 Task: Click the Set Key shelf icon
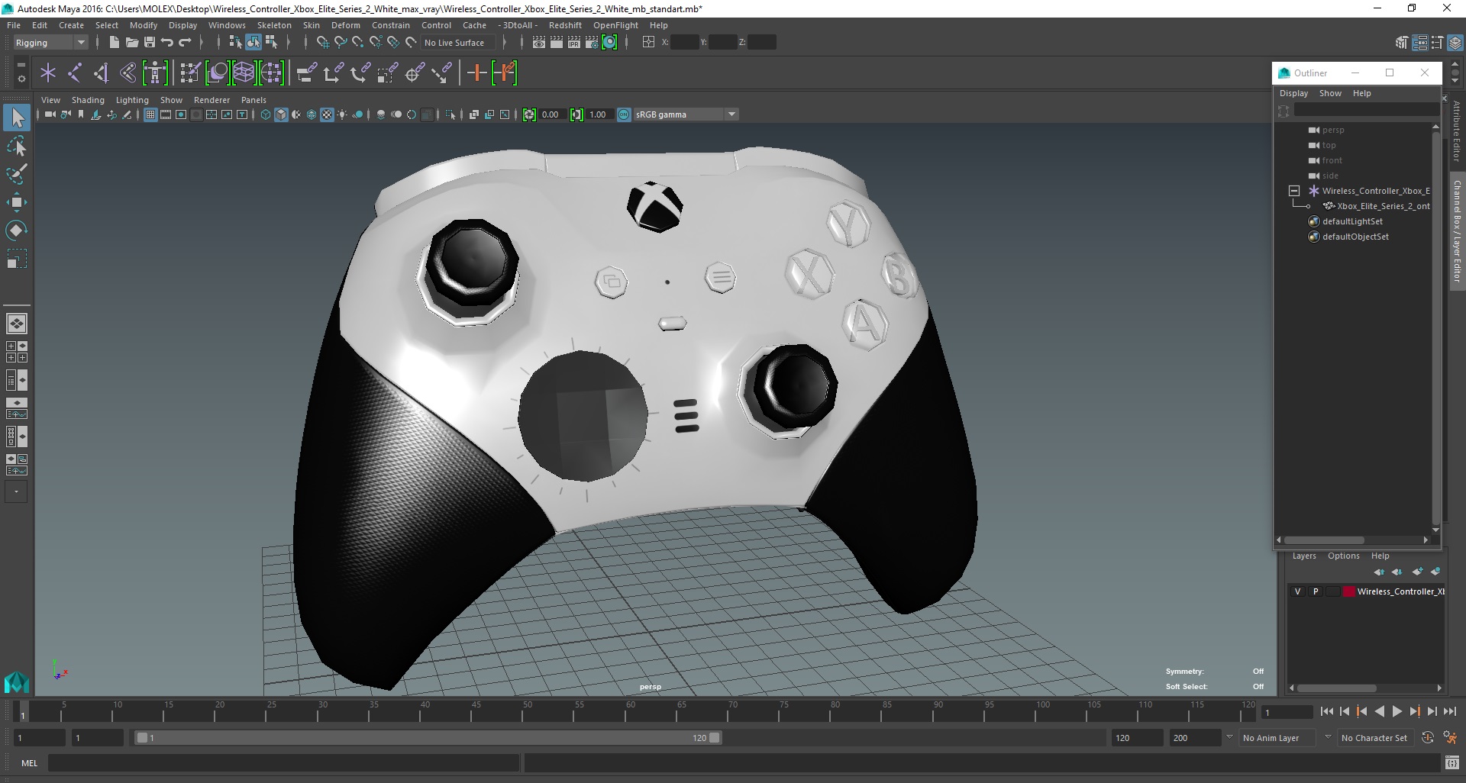[476, 73]
